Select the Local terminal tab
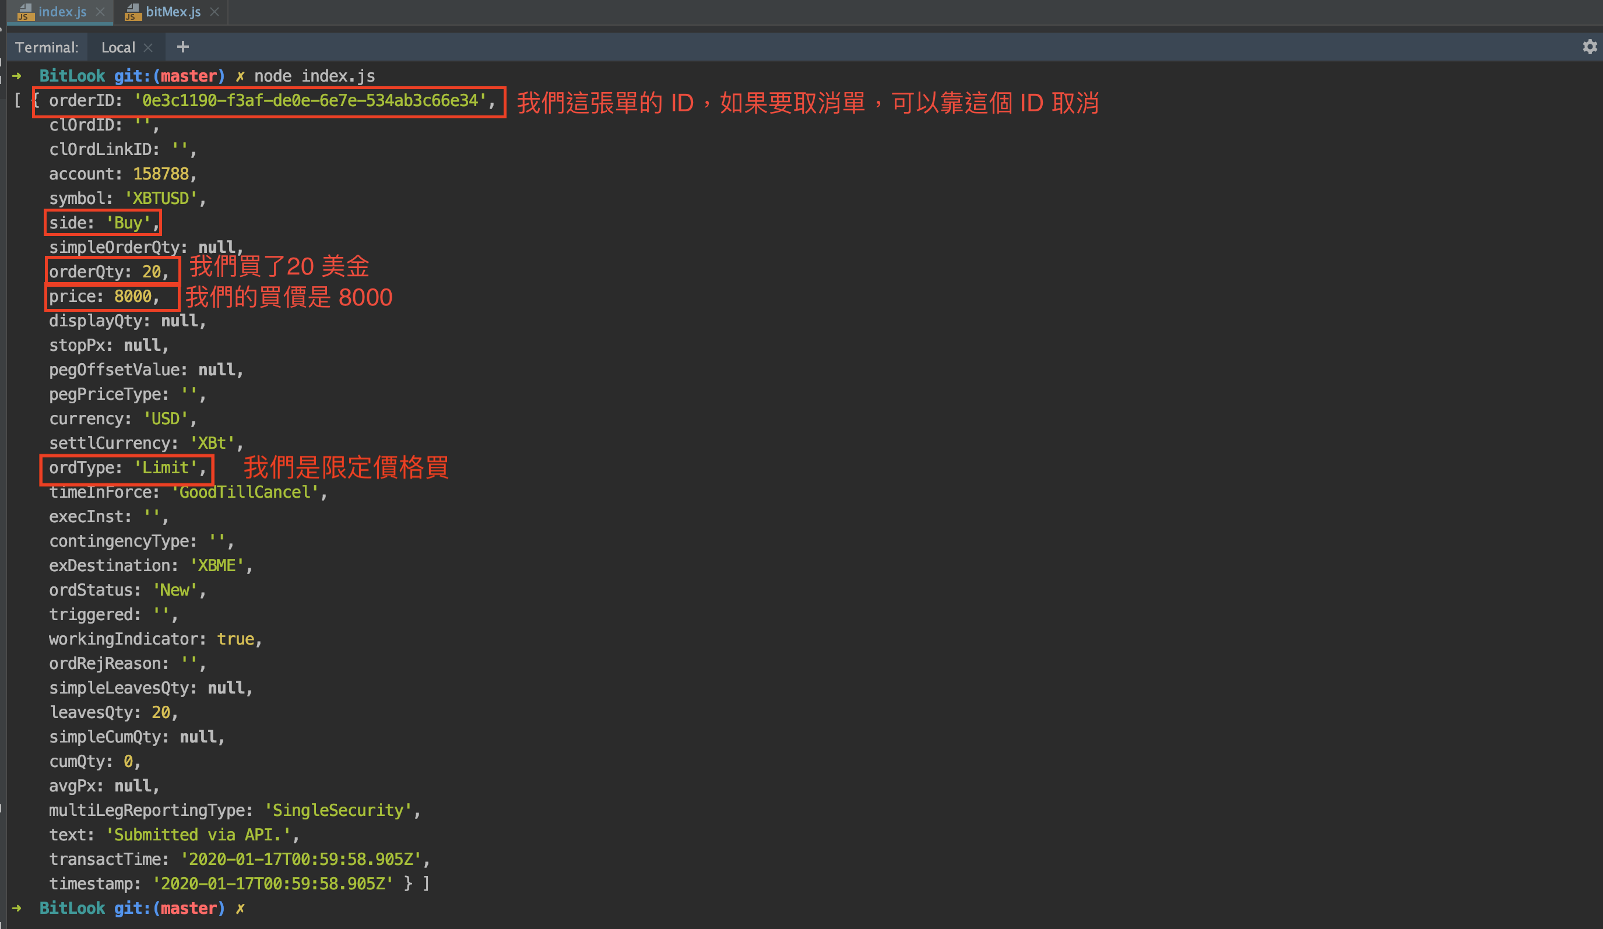The width and height of the screenshot is (1603, 929). 118,48
